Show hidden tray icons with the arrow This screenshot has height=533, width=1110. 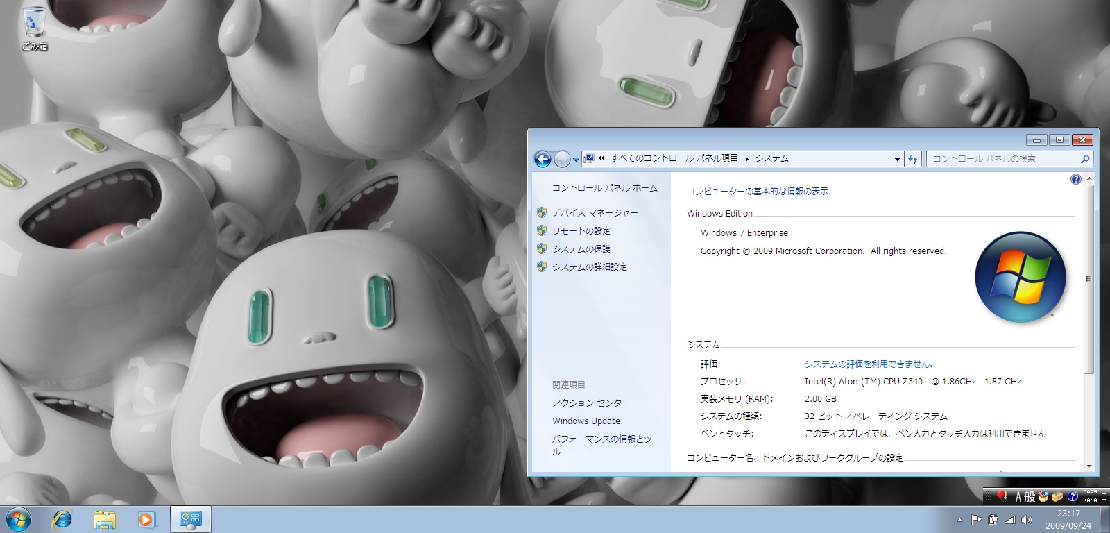click(959, 520)
